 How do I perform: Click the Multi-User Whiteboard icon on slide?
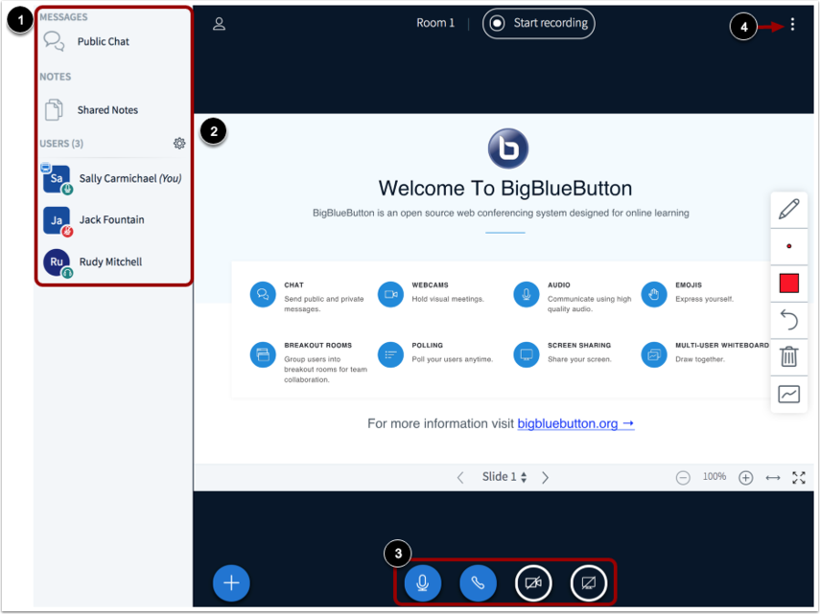tap(654, 355)
